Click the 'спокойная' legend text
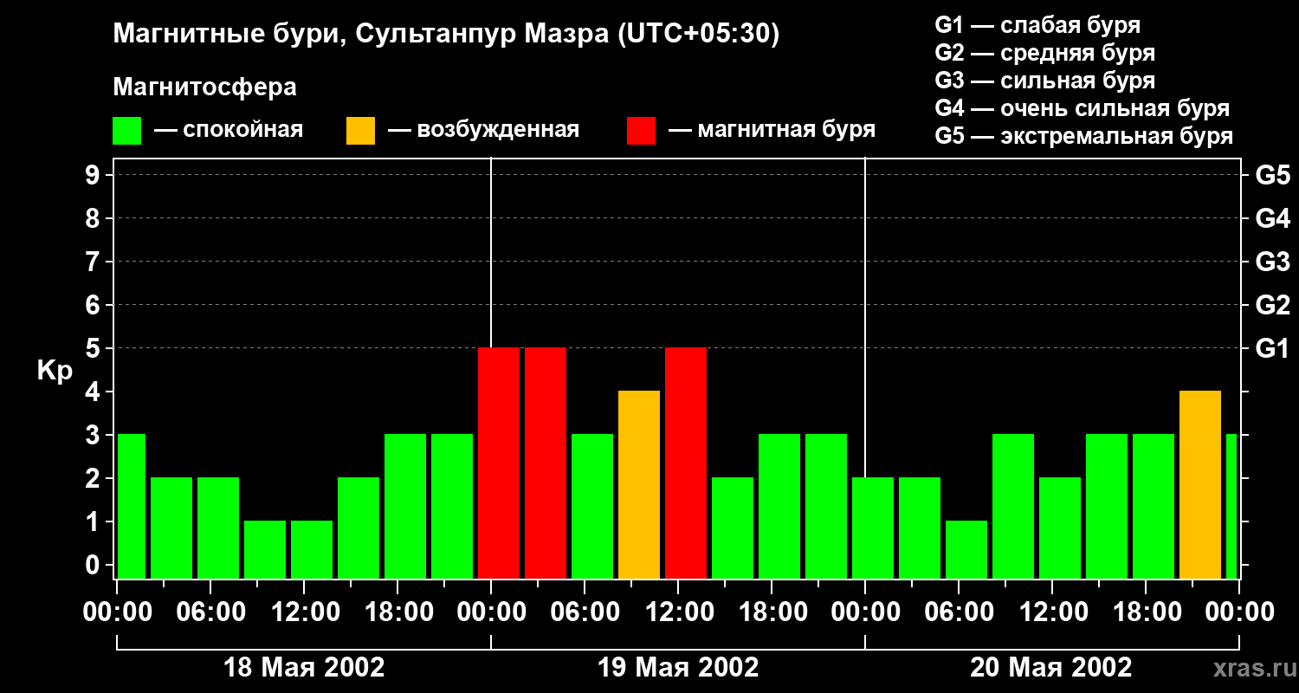This screenshot has height=693, width=1299. [244, 131]
